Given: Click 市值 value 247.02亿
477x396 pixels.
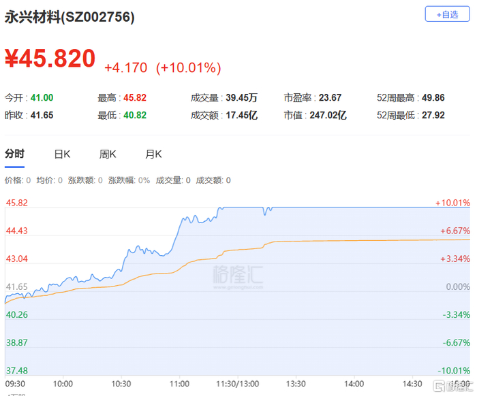Looking at the screenshot, I should pyautogui.click(x=328, y=116).
